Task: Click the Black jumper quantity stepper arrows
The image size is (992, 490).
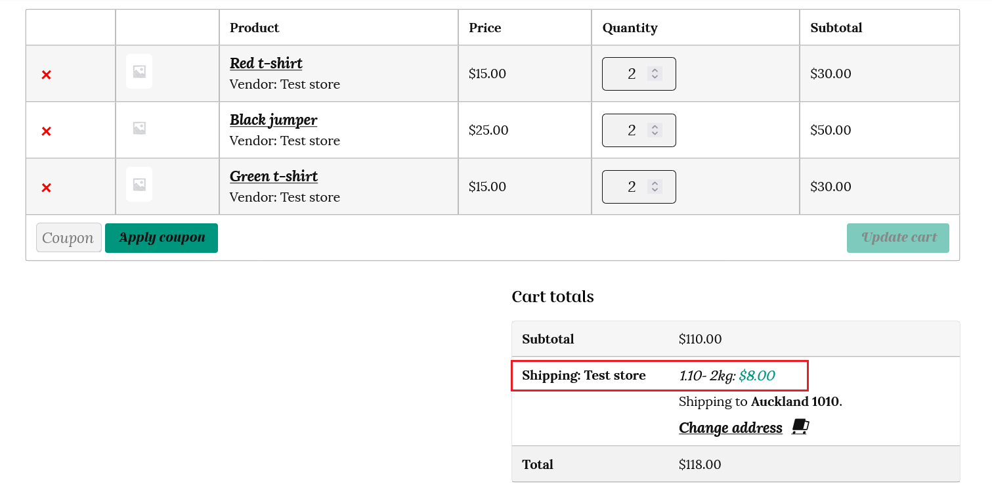Action: tap(655, 130)
